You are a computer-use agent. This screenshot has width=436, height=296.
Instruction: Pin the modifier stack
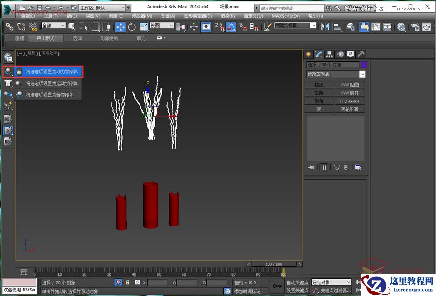[311, 167]
